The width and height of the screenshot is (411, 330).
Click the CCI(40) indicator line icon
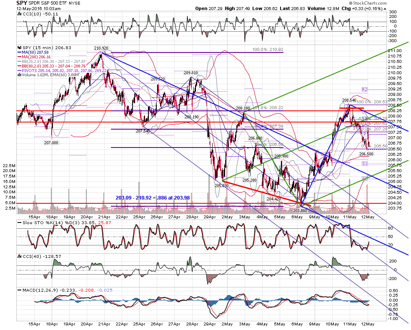(20, 256)
